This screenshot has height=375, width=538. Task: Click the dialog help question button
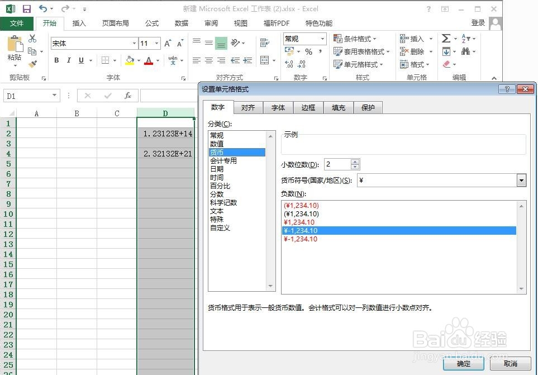pos(507,89)
